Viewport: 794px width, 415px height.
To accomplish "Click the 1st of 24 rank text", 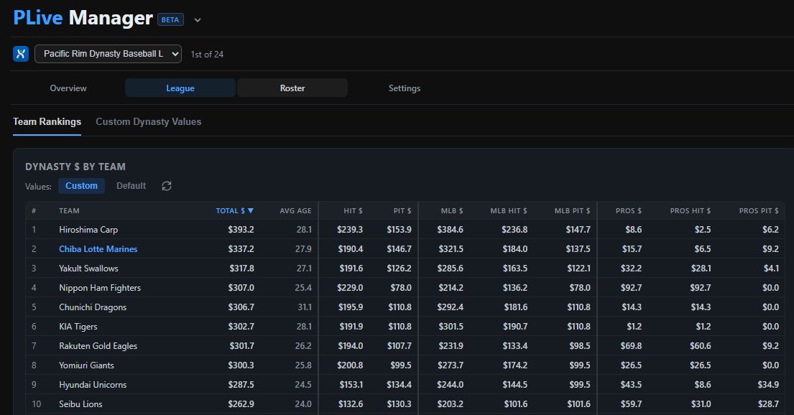I will pyautogui.click(x=207, y=54).
